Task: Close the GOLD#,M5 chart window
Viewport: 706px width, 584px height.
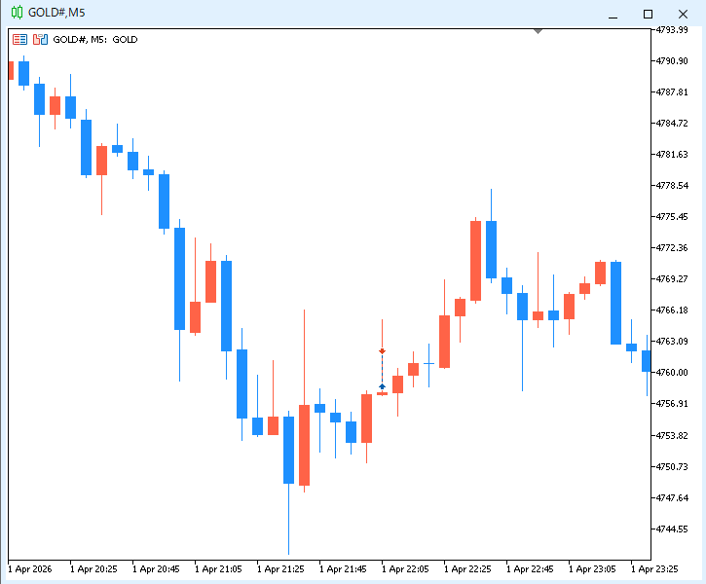Action: (683, 14)
